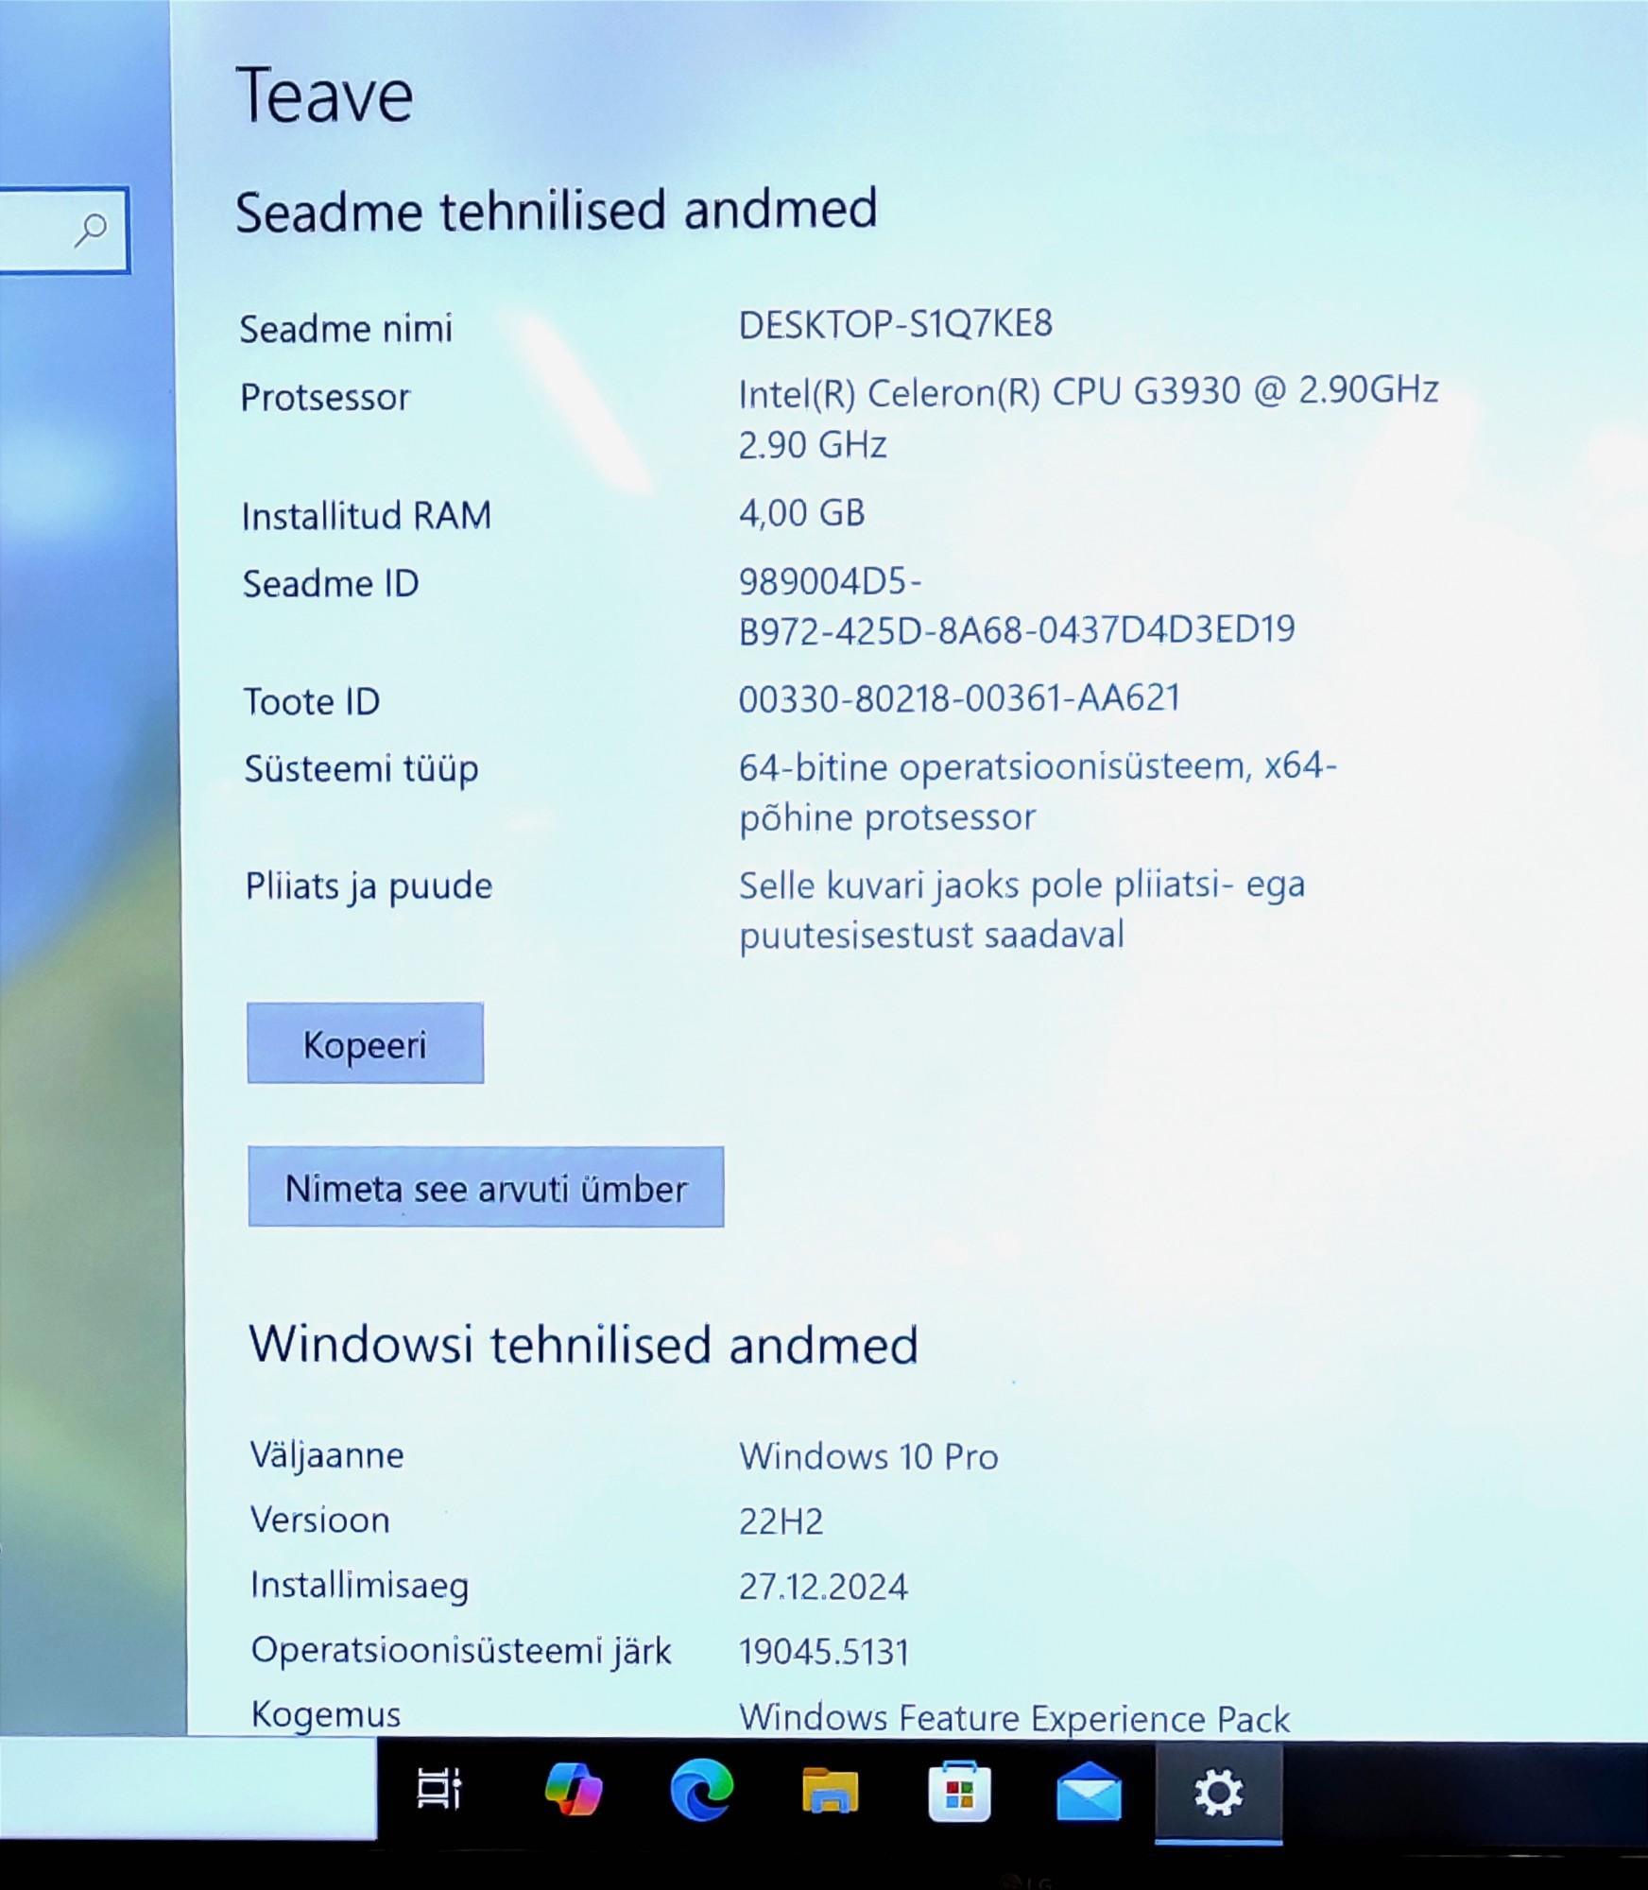Click the Kopeeri button
This screenshot has width=1648, height=1890.
point(365,1043)
